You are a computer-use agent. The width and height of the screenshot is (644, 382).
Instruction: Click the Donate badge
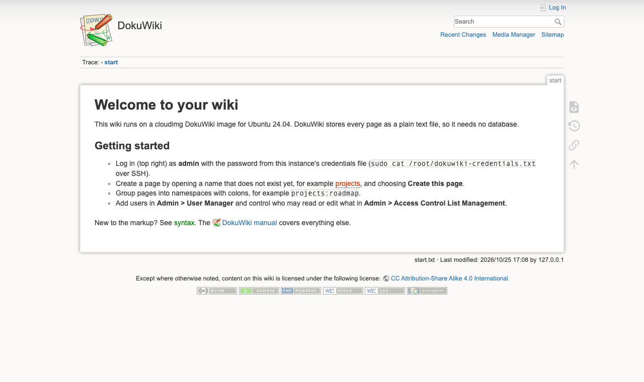[x=259, y=291]
